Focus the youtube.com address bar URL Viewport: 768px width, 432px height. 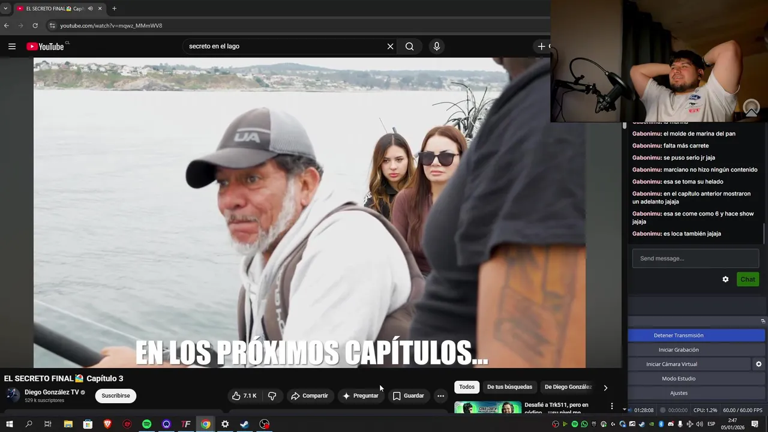tap(111, 26)
